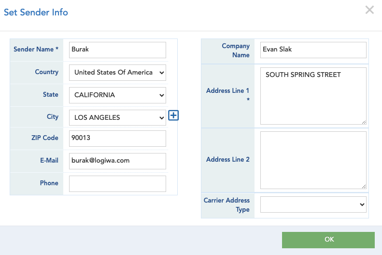This screenshot has height=255, width=382.
Task: Click into the E-Mail input field
Action: [x=117, y=161]
